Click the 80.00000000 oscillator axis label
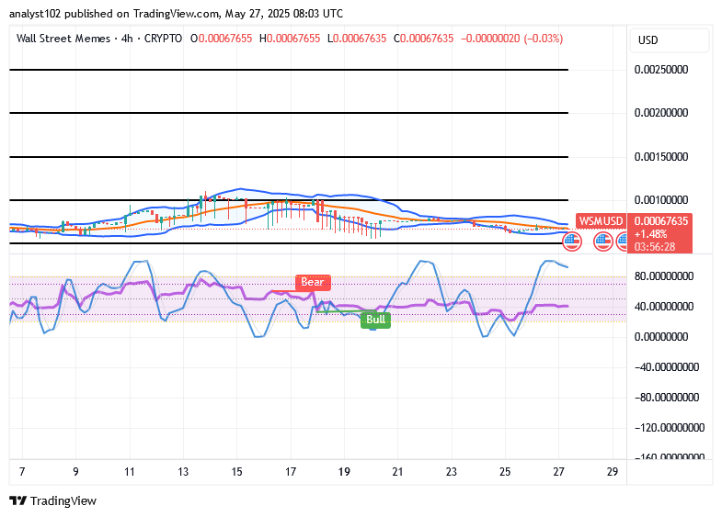The image size is (722, 517). pos(664,276)
